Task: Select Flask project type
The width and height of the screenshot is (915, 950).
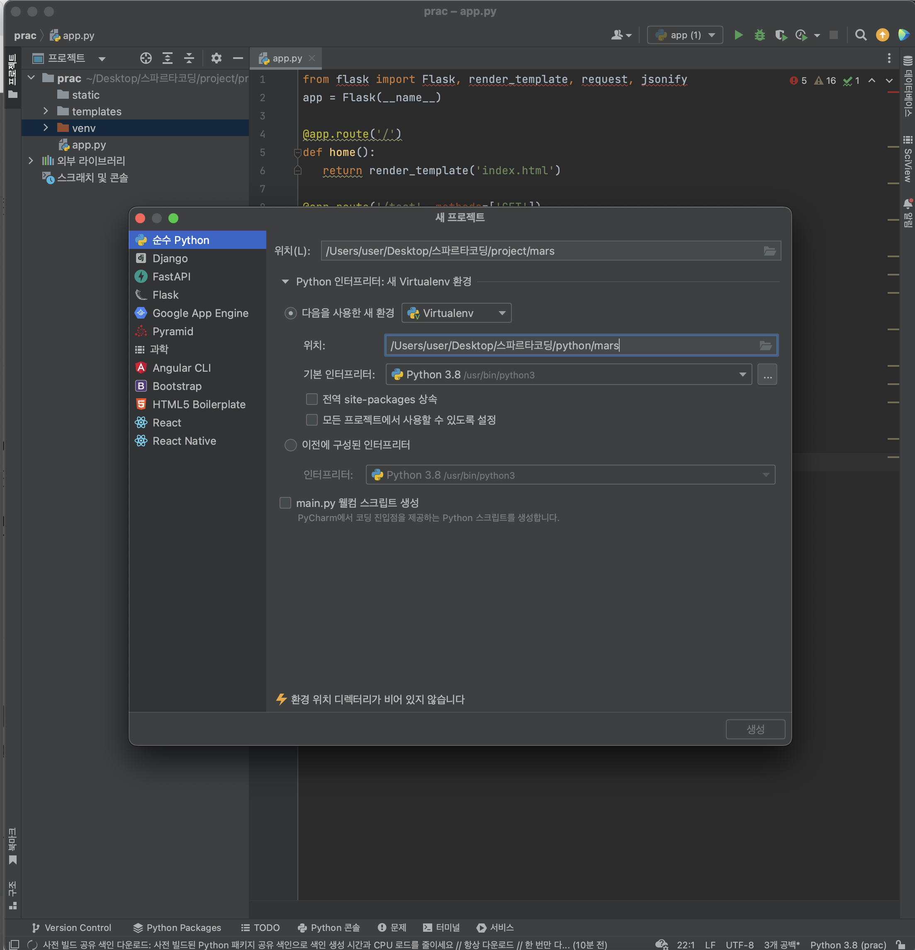Action: point(198,295)
